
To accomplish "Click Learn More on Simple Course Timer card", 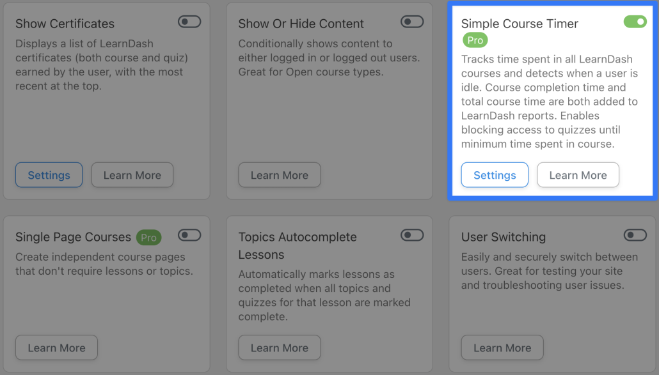I will 578,174.
